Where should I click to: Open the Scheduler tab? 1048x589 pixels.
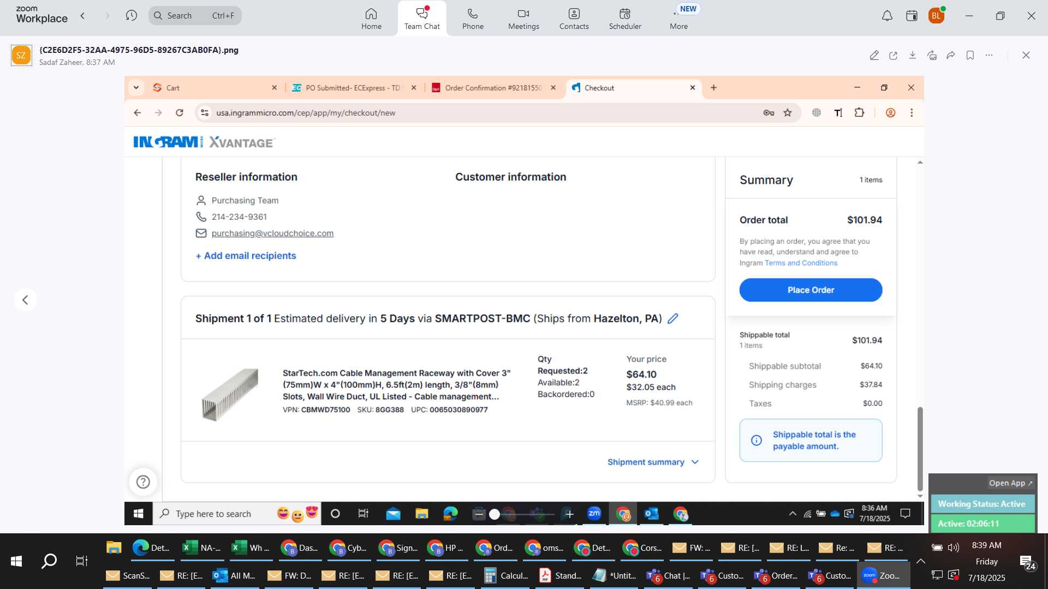pyautogui.click(x=625, y=19)
